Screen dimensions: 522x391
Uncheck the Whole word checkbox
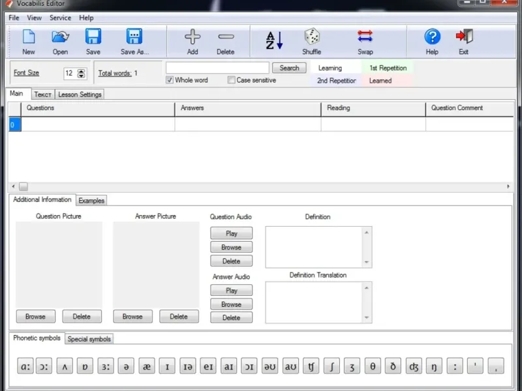(x=170, y=80)
